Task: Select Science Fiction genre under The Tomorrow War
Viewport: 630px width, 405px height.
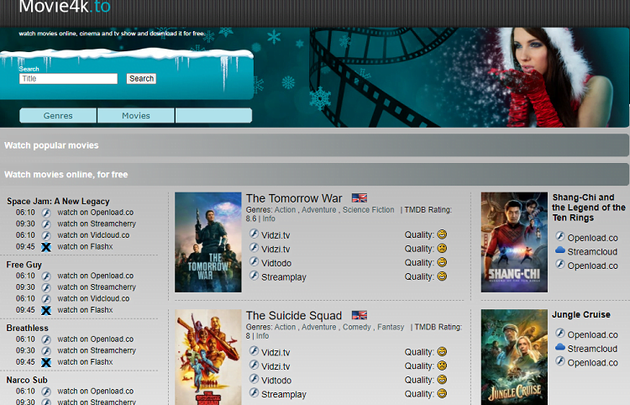Action: click(x=369, y=210)
